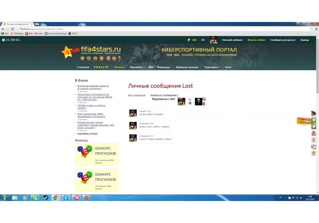Click orange Написать сообщение side tab
The image size is (319, 223).
pos(304,121)
